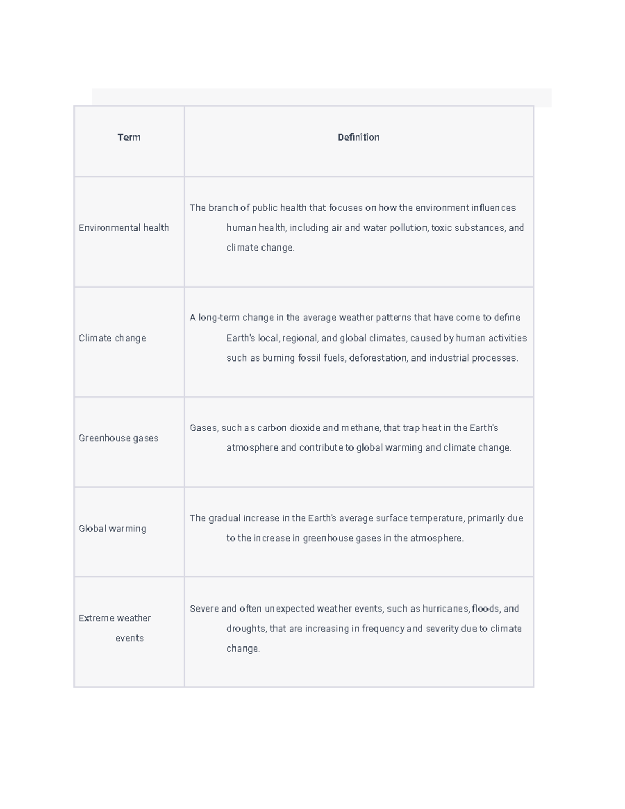Screen dimensions: 625x809
Task: Click the "Term" column header
Action: (x=129, y=138)
